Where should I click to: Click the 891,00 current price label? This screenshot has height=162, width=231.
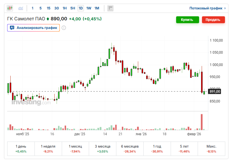click(215, 91)
